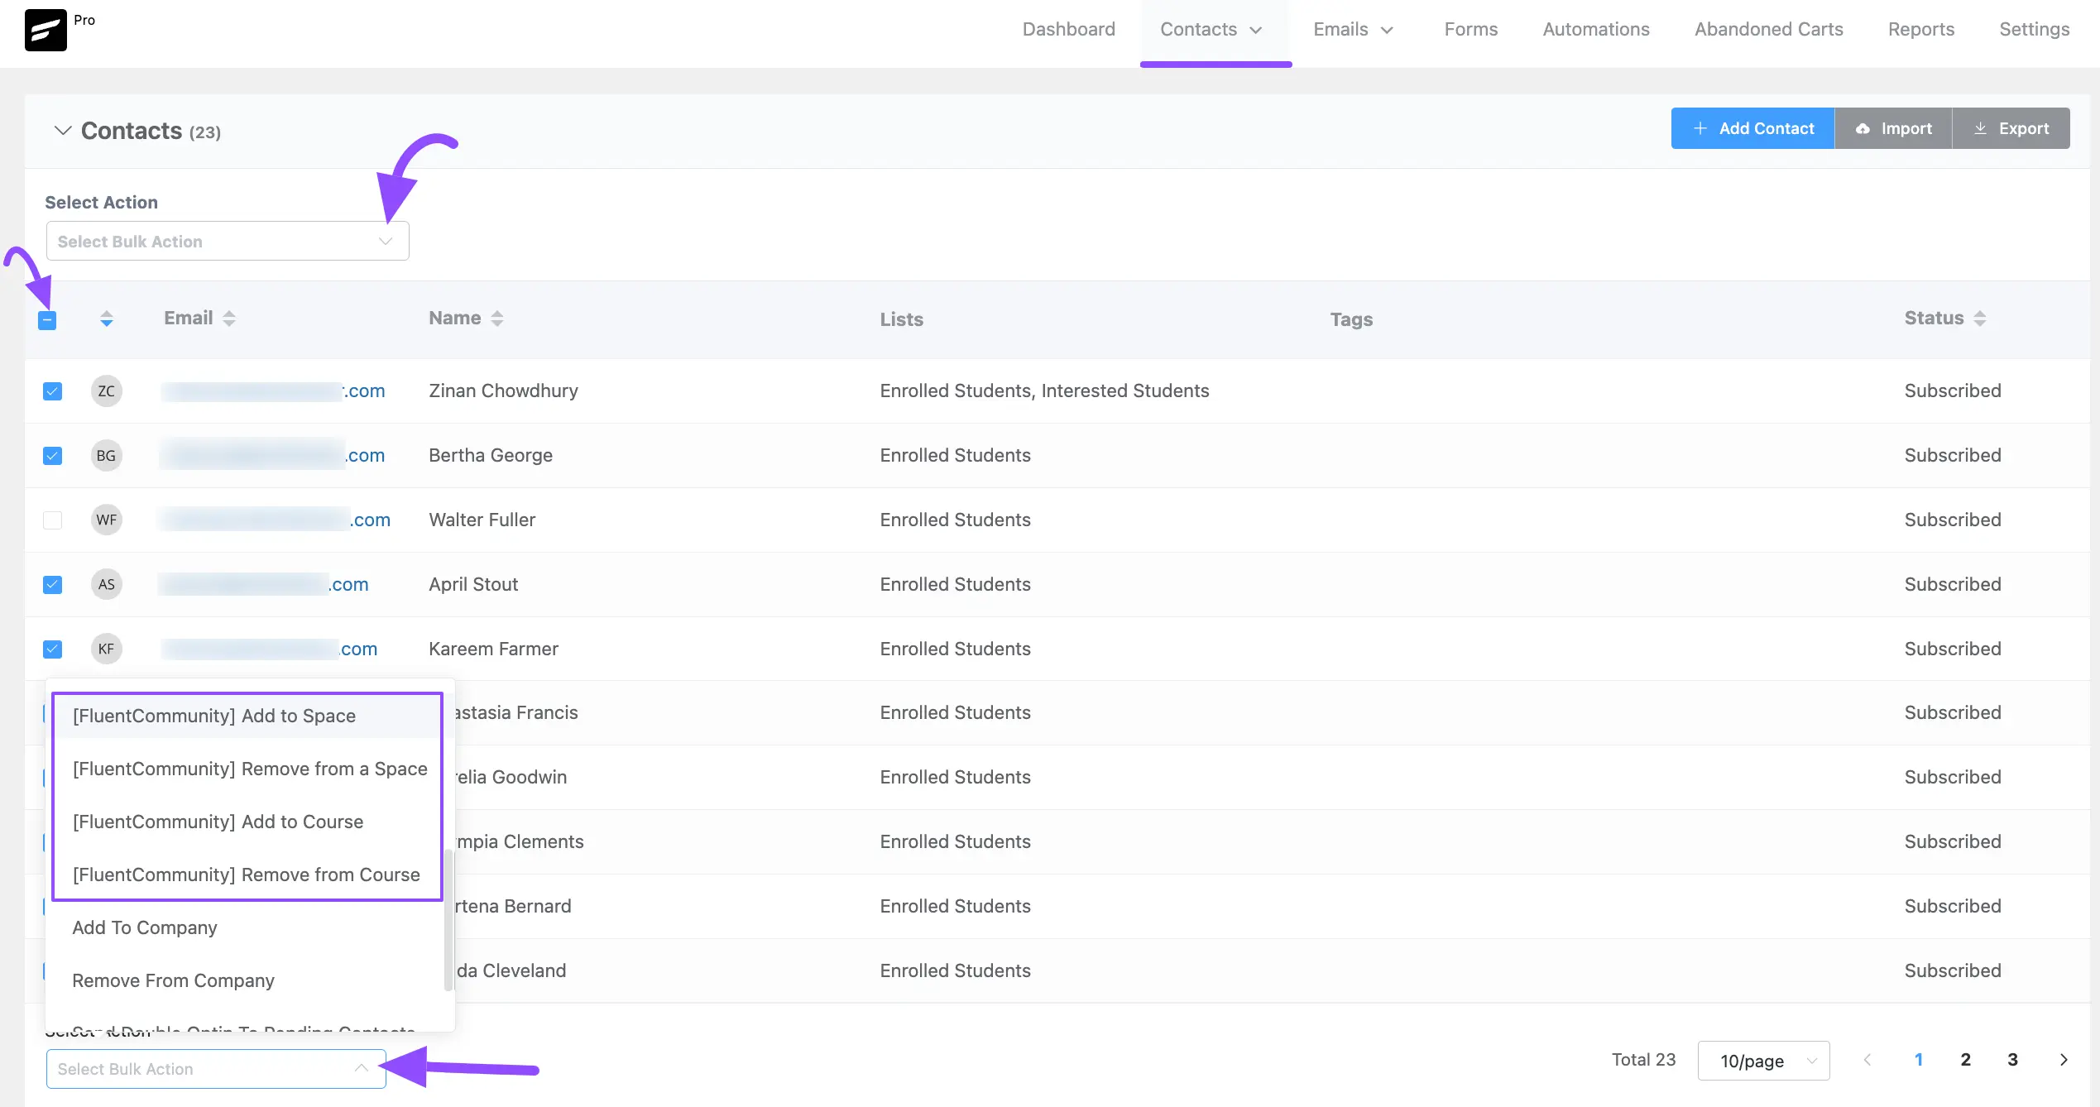Click 'Enrolled Students, Interested Students' lists cell
The width and height of the screenshot is (2100, 1107).
tap(1044, 391)
